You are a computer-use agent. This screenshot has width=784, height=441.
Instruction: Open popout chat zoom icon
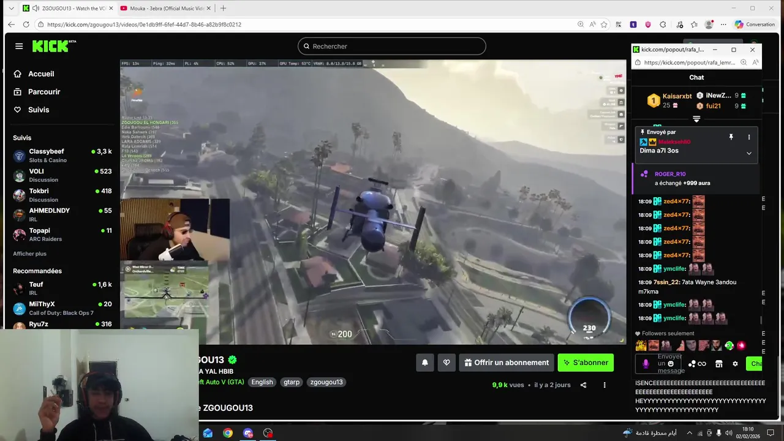point(744,62)
